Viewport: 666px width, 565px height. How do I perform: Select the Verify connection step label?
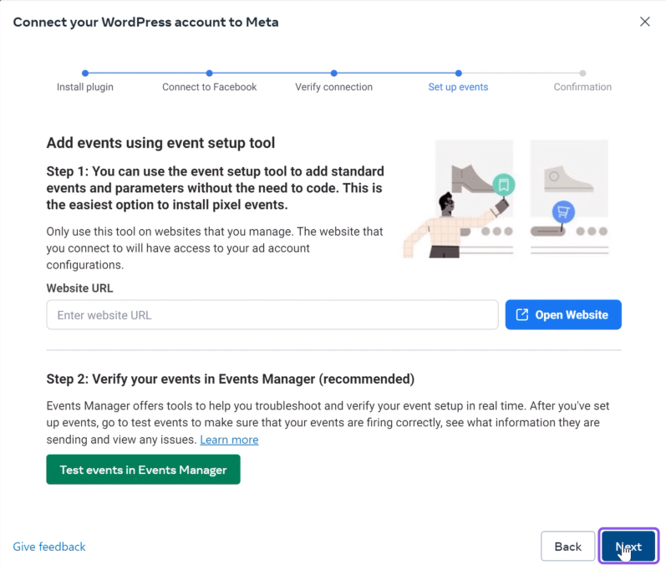pyautogui.click(x=334, y=87)
